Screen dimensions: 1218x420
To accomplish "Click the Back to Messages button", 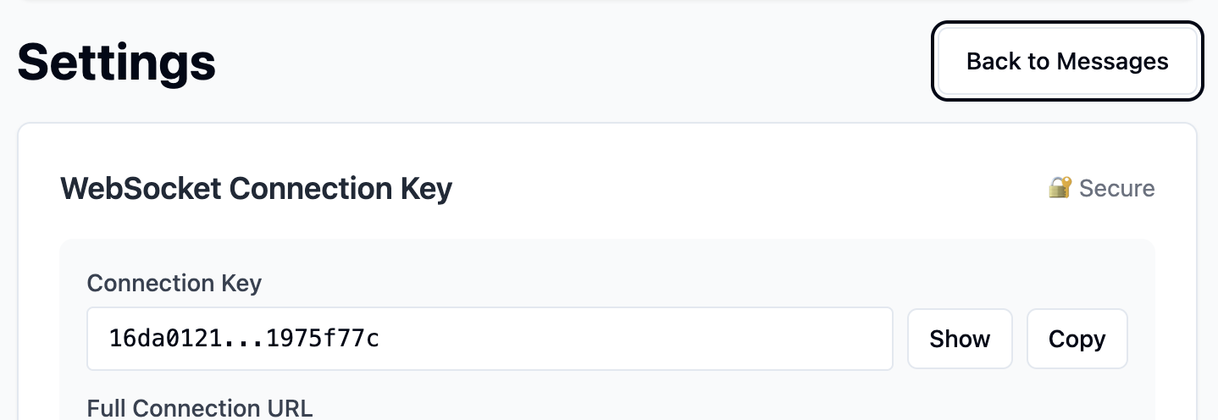I will [x=1067, y=61].
